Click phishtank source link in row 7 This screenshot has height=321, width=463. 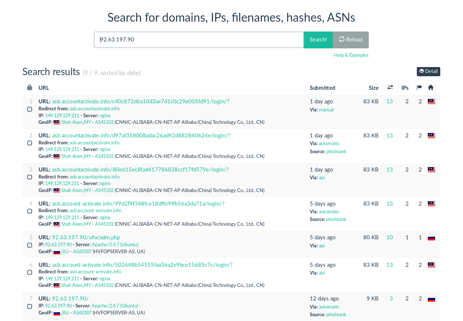[336, 315]
